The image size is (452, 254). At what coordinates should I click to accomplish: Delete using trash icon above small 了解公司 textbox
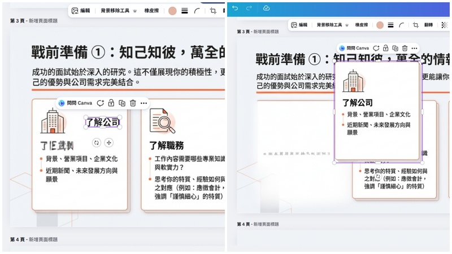pyautogui.click(x=133, y=103)
